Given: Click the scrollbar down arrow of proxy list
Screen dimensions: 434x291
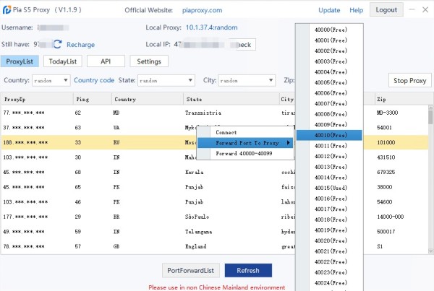Looking at the screenshot, I should 430,251.
